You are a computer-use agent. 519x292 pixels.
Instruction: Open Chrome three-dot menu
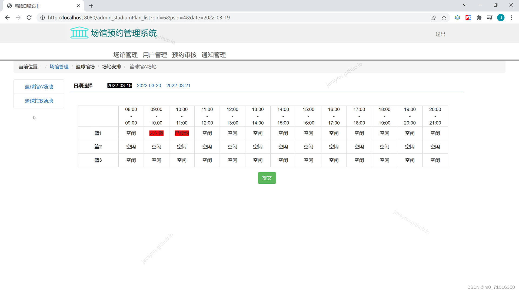tap(511, 18)
